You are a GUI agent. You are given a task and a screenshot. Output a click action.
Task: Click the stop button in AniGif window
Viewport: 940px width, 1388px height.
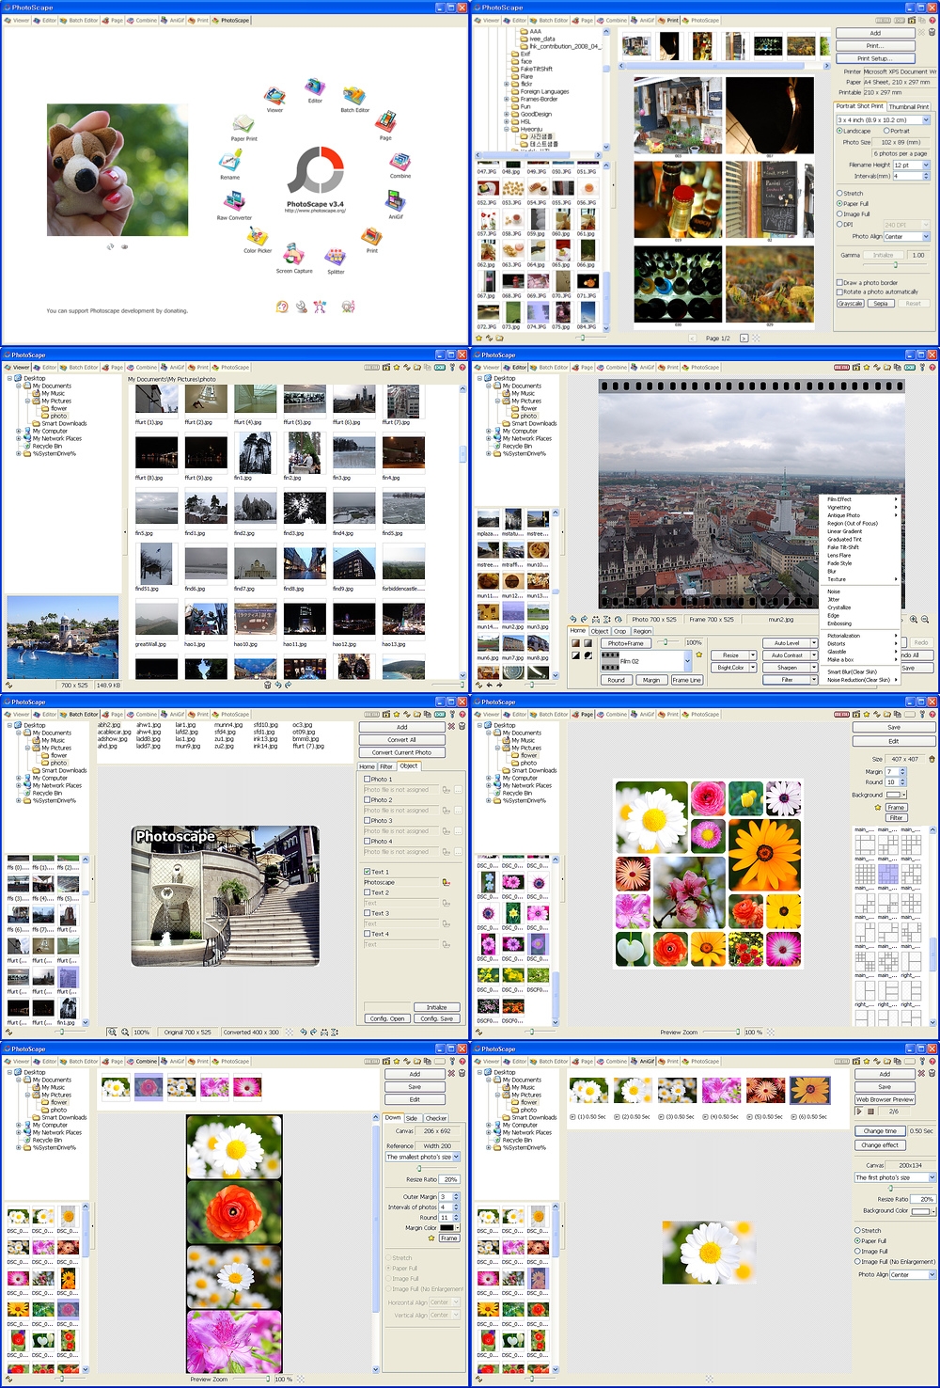pyautogui.click(x=870, y=1111)
